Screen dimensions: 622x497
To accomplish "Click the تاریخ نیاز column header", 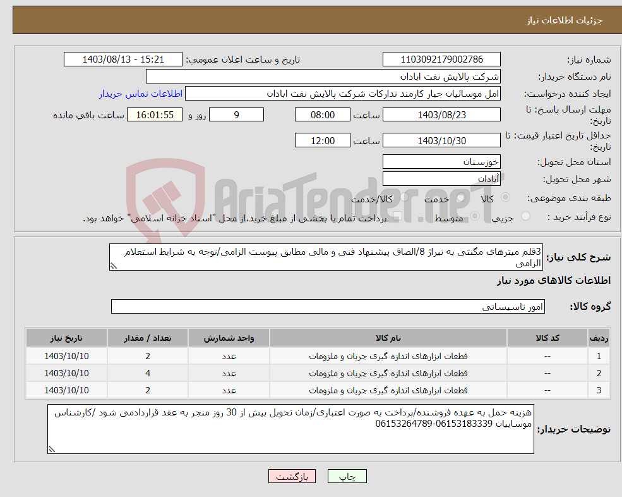I will [66, 338].
